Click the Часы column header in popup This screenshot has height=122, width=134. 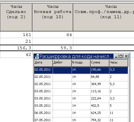point(119,63)
